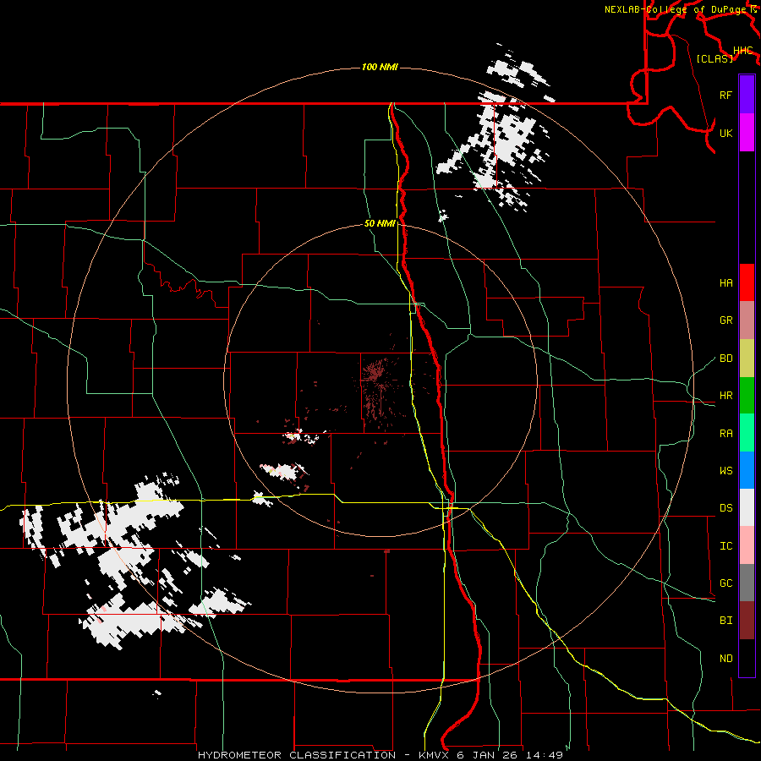This screenshot has height=761, width=761.
Task: Click the 'IC' legend label
Action: coord(725,546)
